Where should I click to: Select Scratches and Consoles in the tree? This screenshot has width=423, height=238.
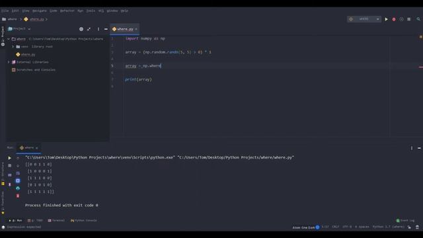(x=36, y=69)
